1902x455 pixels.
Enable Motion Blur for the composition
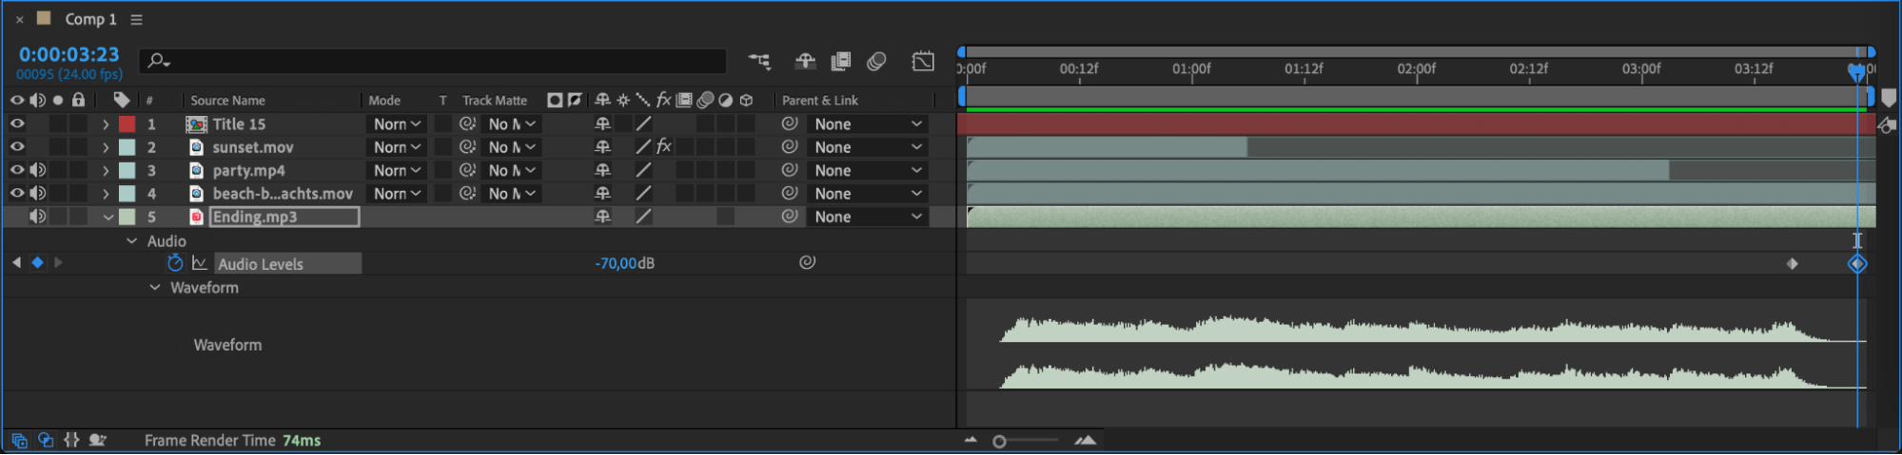tap(876, 62)
